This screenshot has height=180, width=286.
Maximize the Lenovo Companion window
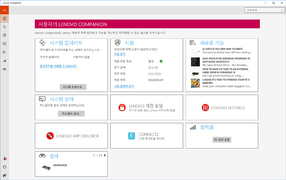(x=274, y=3)
